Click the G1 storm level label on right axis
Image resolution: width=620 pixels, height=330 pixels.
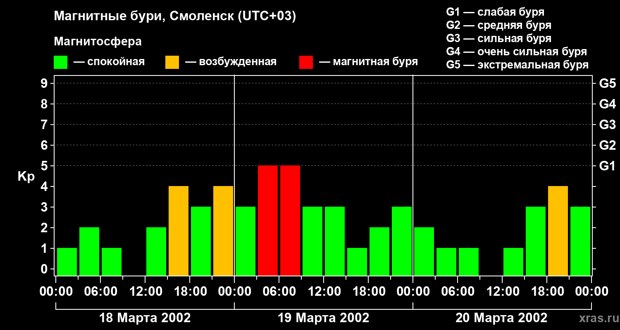607,166
